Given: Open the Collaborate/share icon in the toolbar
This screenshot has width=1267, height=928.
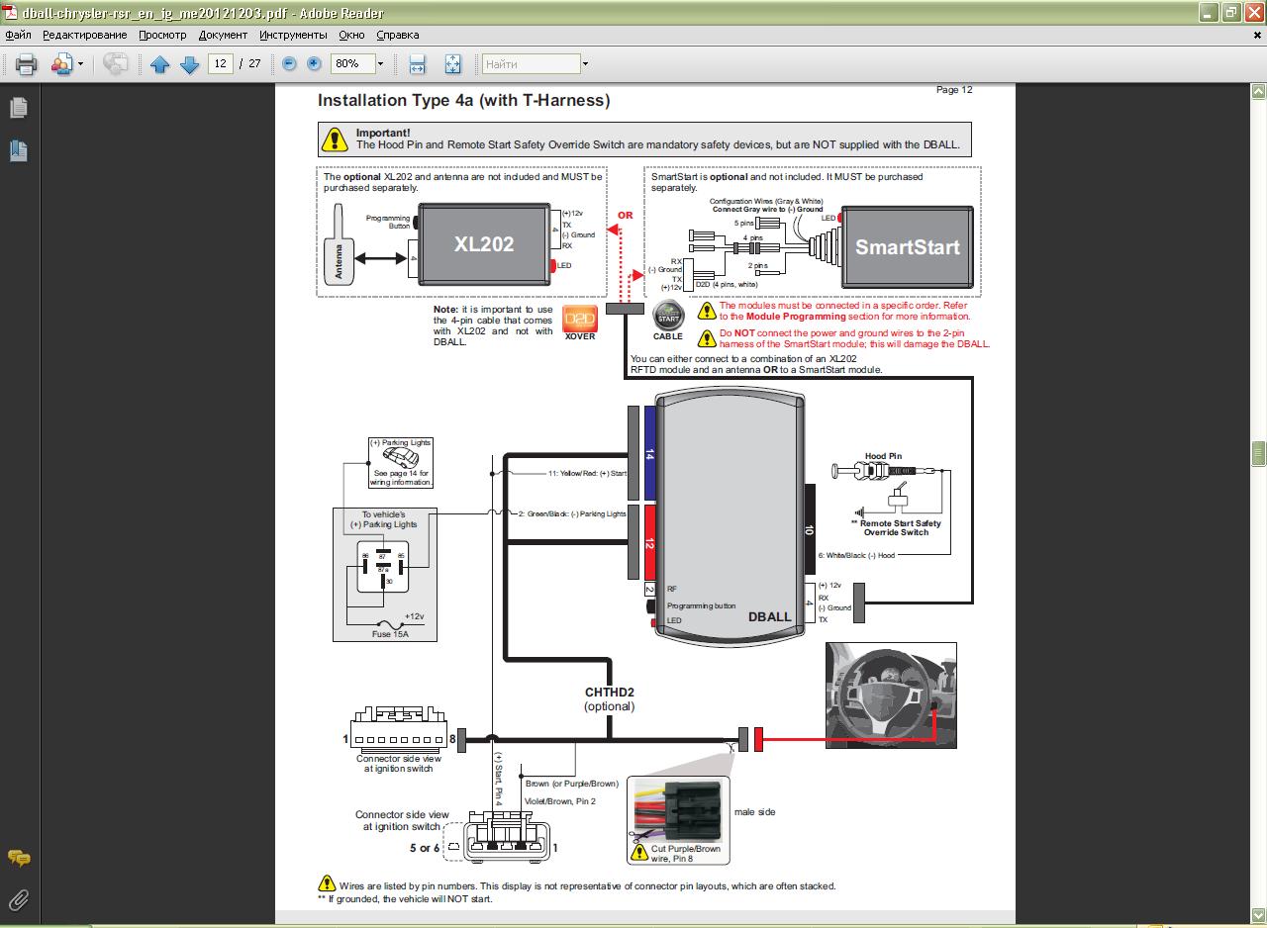Looking at the screenshot, I should [62, 64].
